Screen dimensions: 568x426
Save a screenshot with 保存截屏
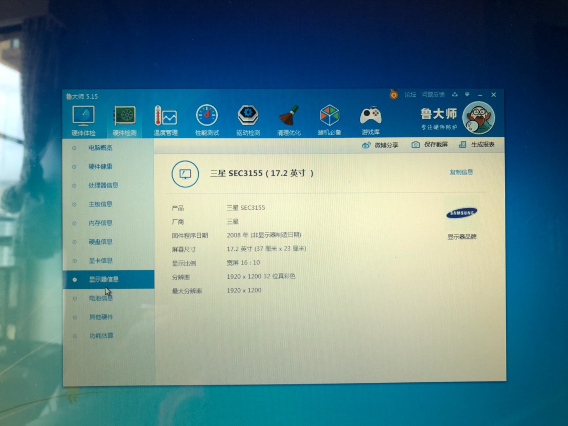tap(430, 145)
